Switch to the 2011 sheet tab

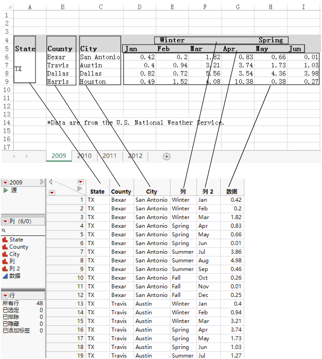pyautogui.click(x=109, y=156)
